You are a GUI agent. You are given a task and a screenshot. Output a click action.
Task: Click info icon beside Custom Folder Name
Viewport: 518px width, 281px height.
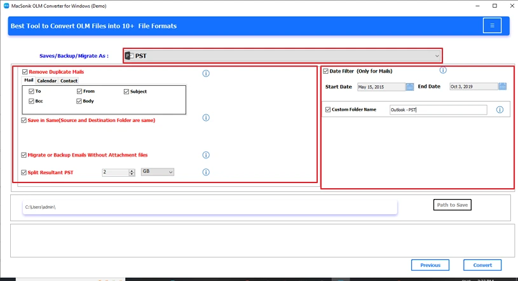pyautogui.click(x=500, y=110)
